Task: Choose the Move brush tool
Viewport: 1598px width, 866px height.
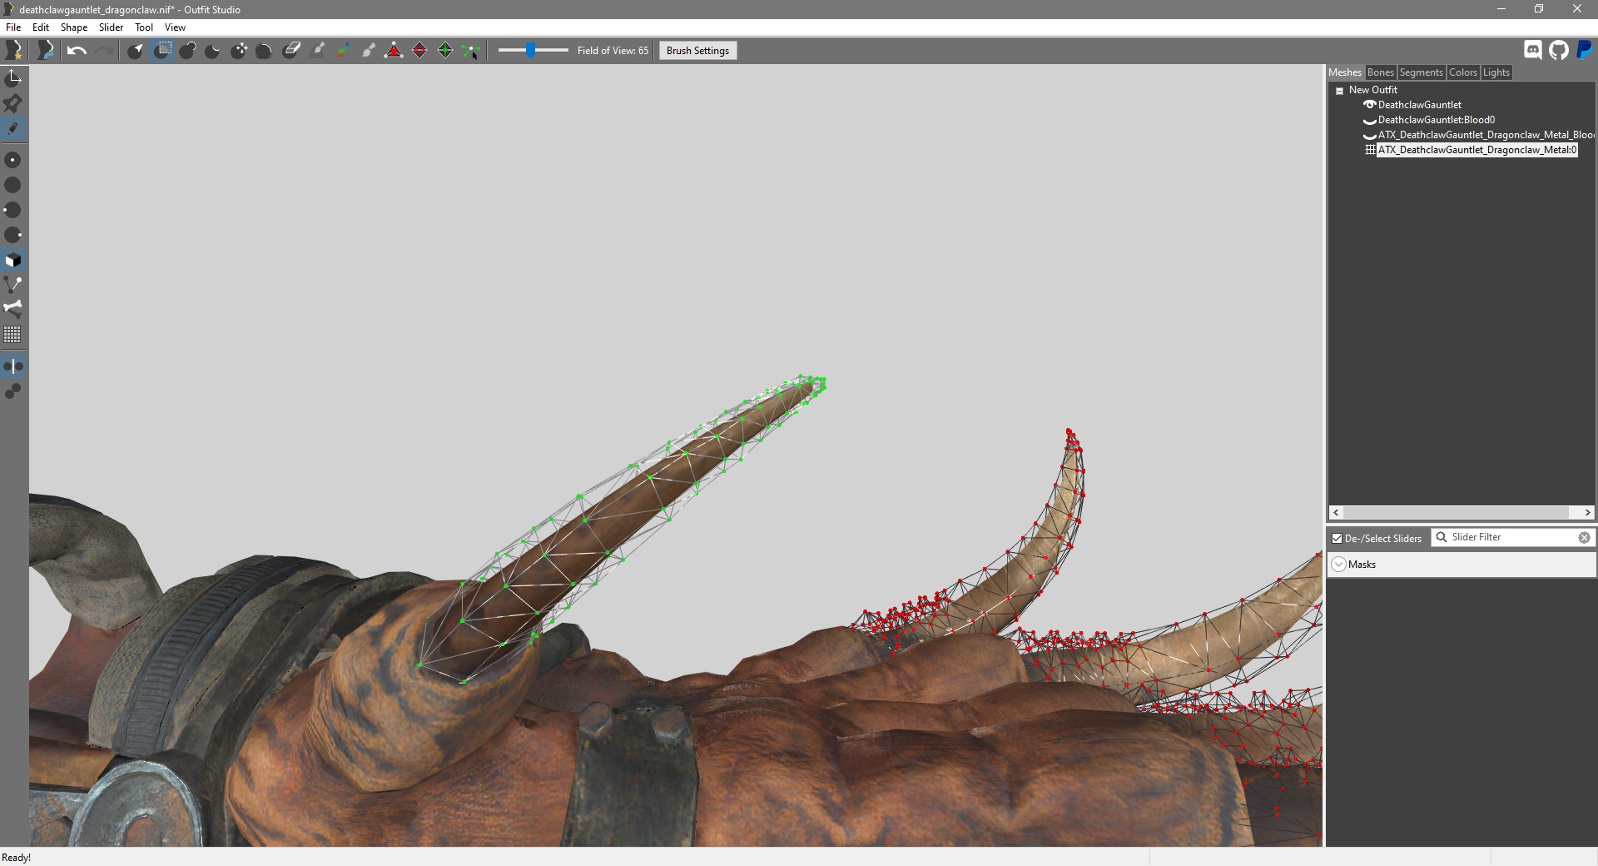Action: (x=239, y=51)
